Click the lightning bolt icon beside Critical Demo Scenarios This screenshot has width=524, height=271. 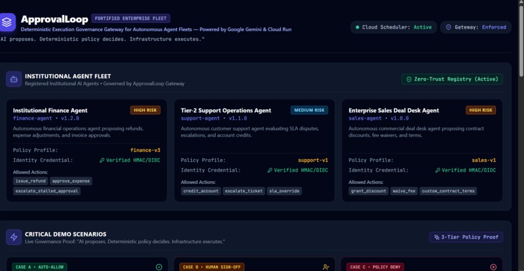click(14, 237)
